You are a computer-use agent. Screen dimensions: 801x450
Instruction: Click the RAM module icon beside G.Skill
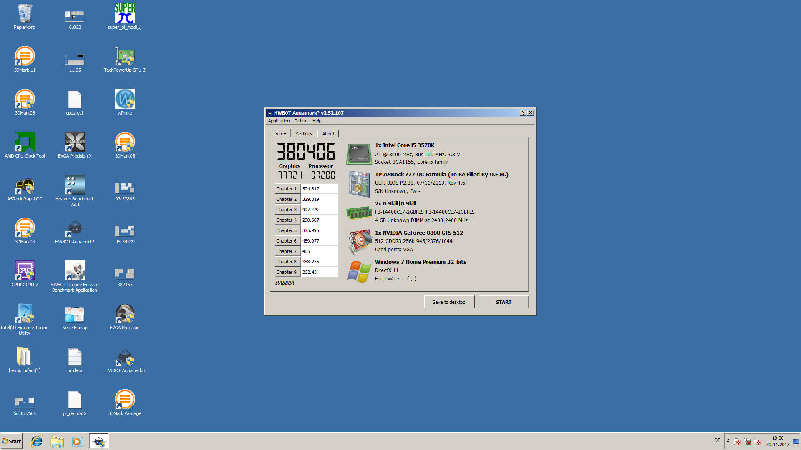[359, 213]
